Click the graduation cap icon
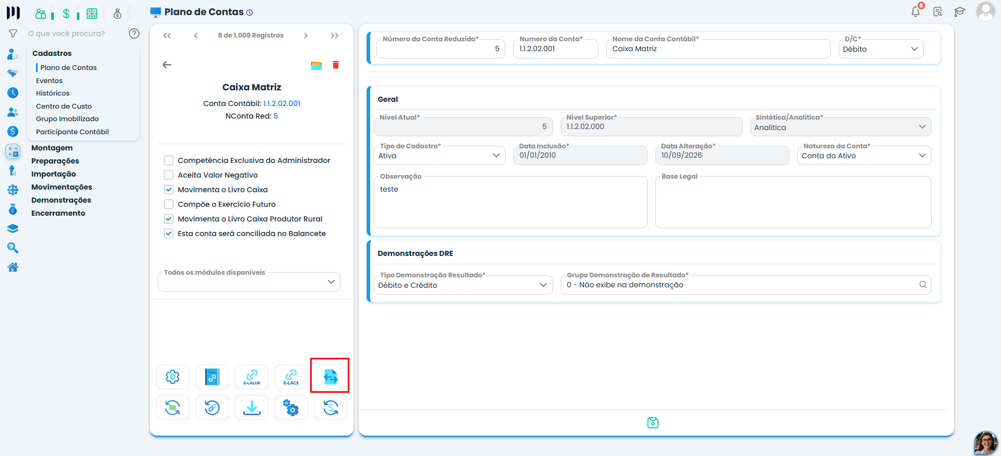This screenshot has height=456, width=1001. click(960, 11)
